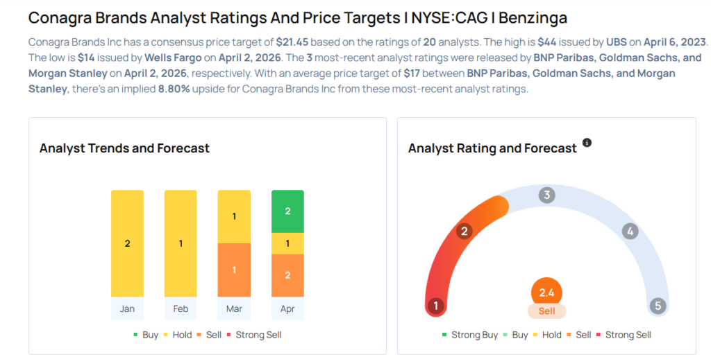
Task: Click the January Hold bar
Action: 127,243
